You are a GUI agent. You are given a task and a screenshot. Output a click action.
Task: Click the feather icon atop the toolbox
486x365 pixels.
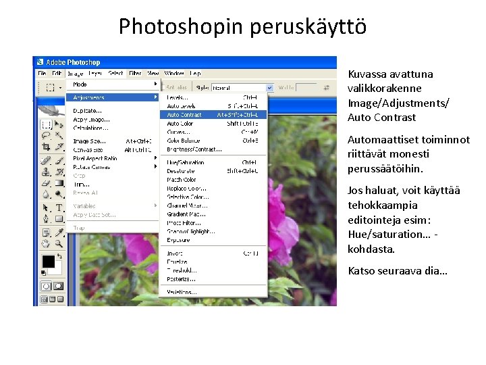pos(51,111)
